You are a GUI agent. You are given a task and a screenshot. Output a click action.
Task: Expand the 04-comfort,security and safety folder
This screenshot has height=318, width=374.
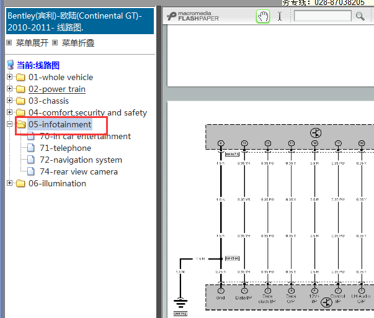tap(9, 112)
